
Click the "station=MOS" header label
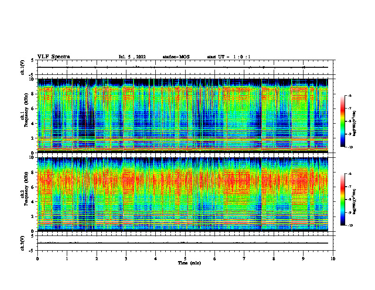pyautogui.click(x=176, y=57)
